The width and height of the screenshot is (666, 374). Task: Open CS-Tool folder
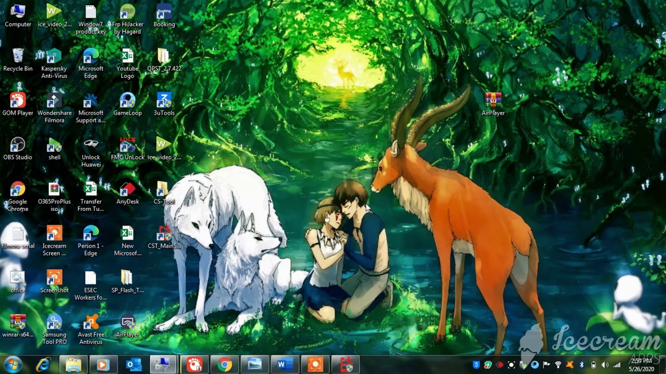pyautogui.click(x=164, y=192)
